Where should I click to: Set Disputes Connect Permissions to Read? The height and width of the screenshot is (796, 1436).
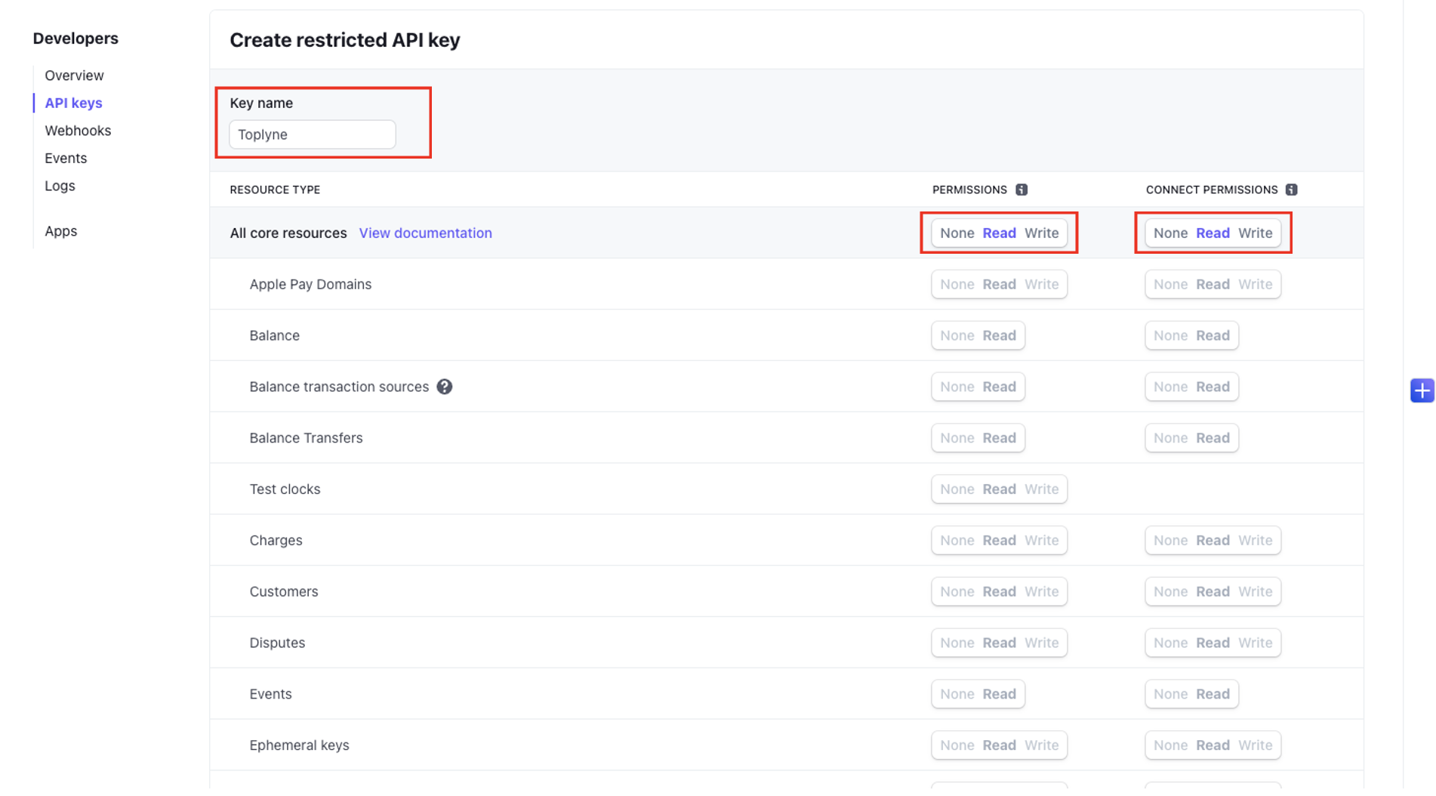tap(1213, 643)
